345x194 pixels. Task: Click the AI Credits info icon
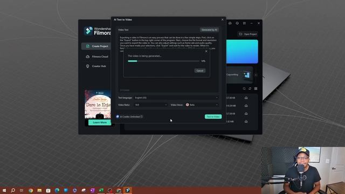(x=141, y=116)
